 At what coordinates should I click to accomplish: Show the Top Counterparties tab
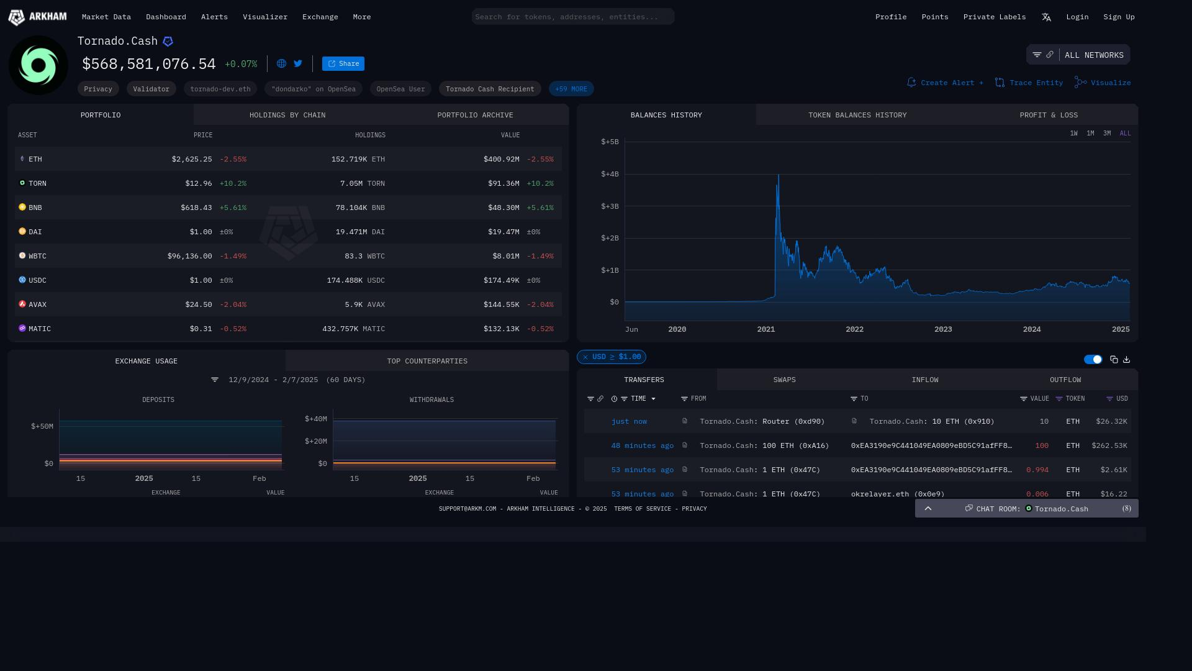tap(427, 361)
